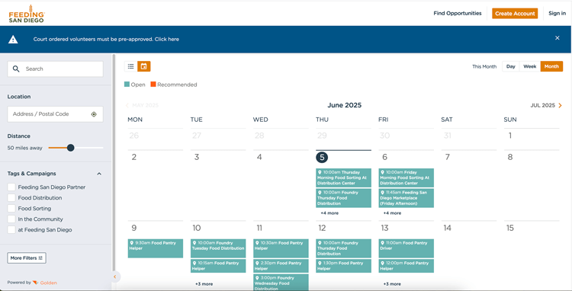Switch to the Day view tab
Image resolution: width=572 pixels, height=291 pixels.
coord(511,66)
